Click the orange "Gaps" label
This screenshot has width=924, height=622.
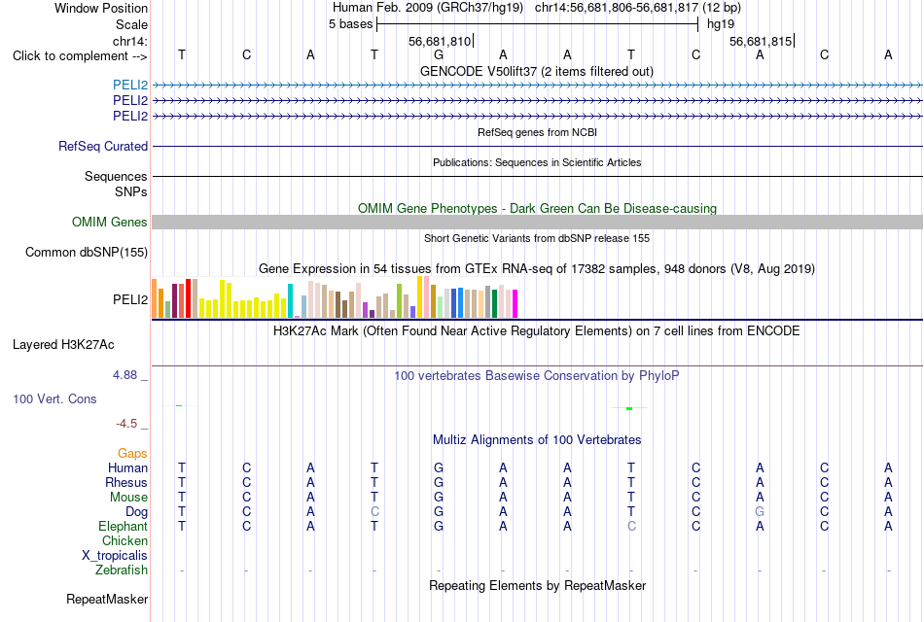(x=132, y=453)
